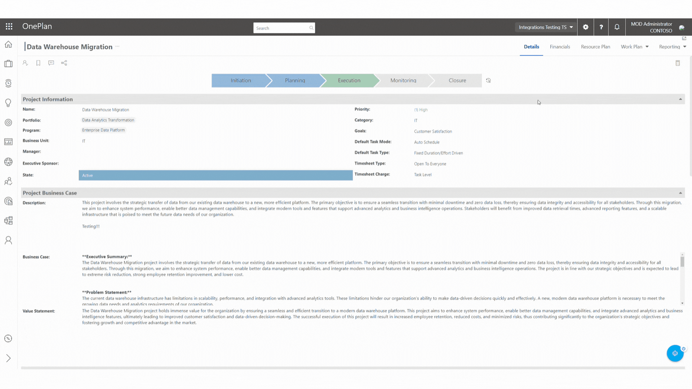
Task: Open the Home icon in sidebar
Action: click(8, 44)
